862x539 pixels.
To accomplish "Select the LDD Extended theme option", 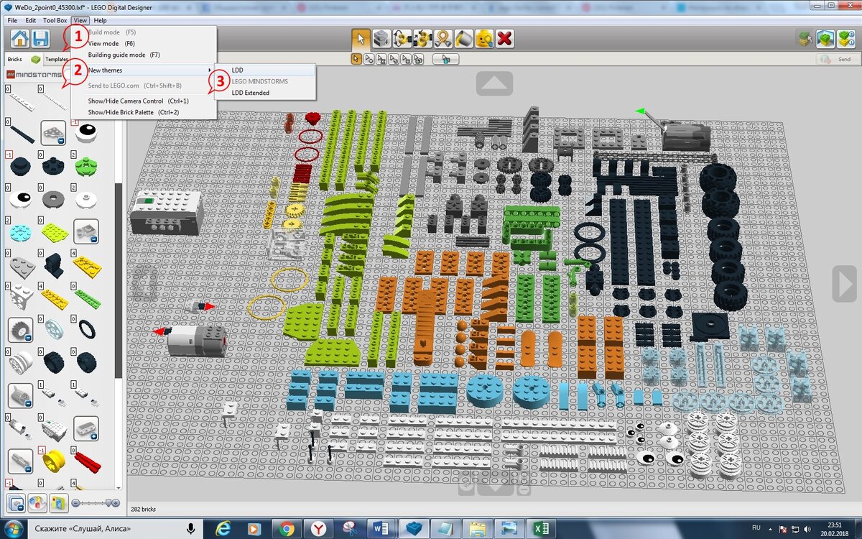I will (265, 93).
